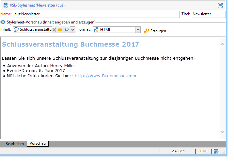Switch to the Bearbeiten tab
234x161 pixels.
pos(15,144)
